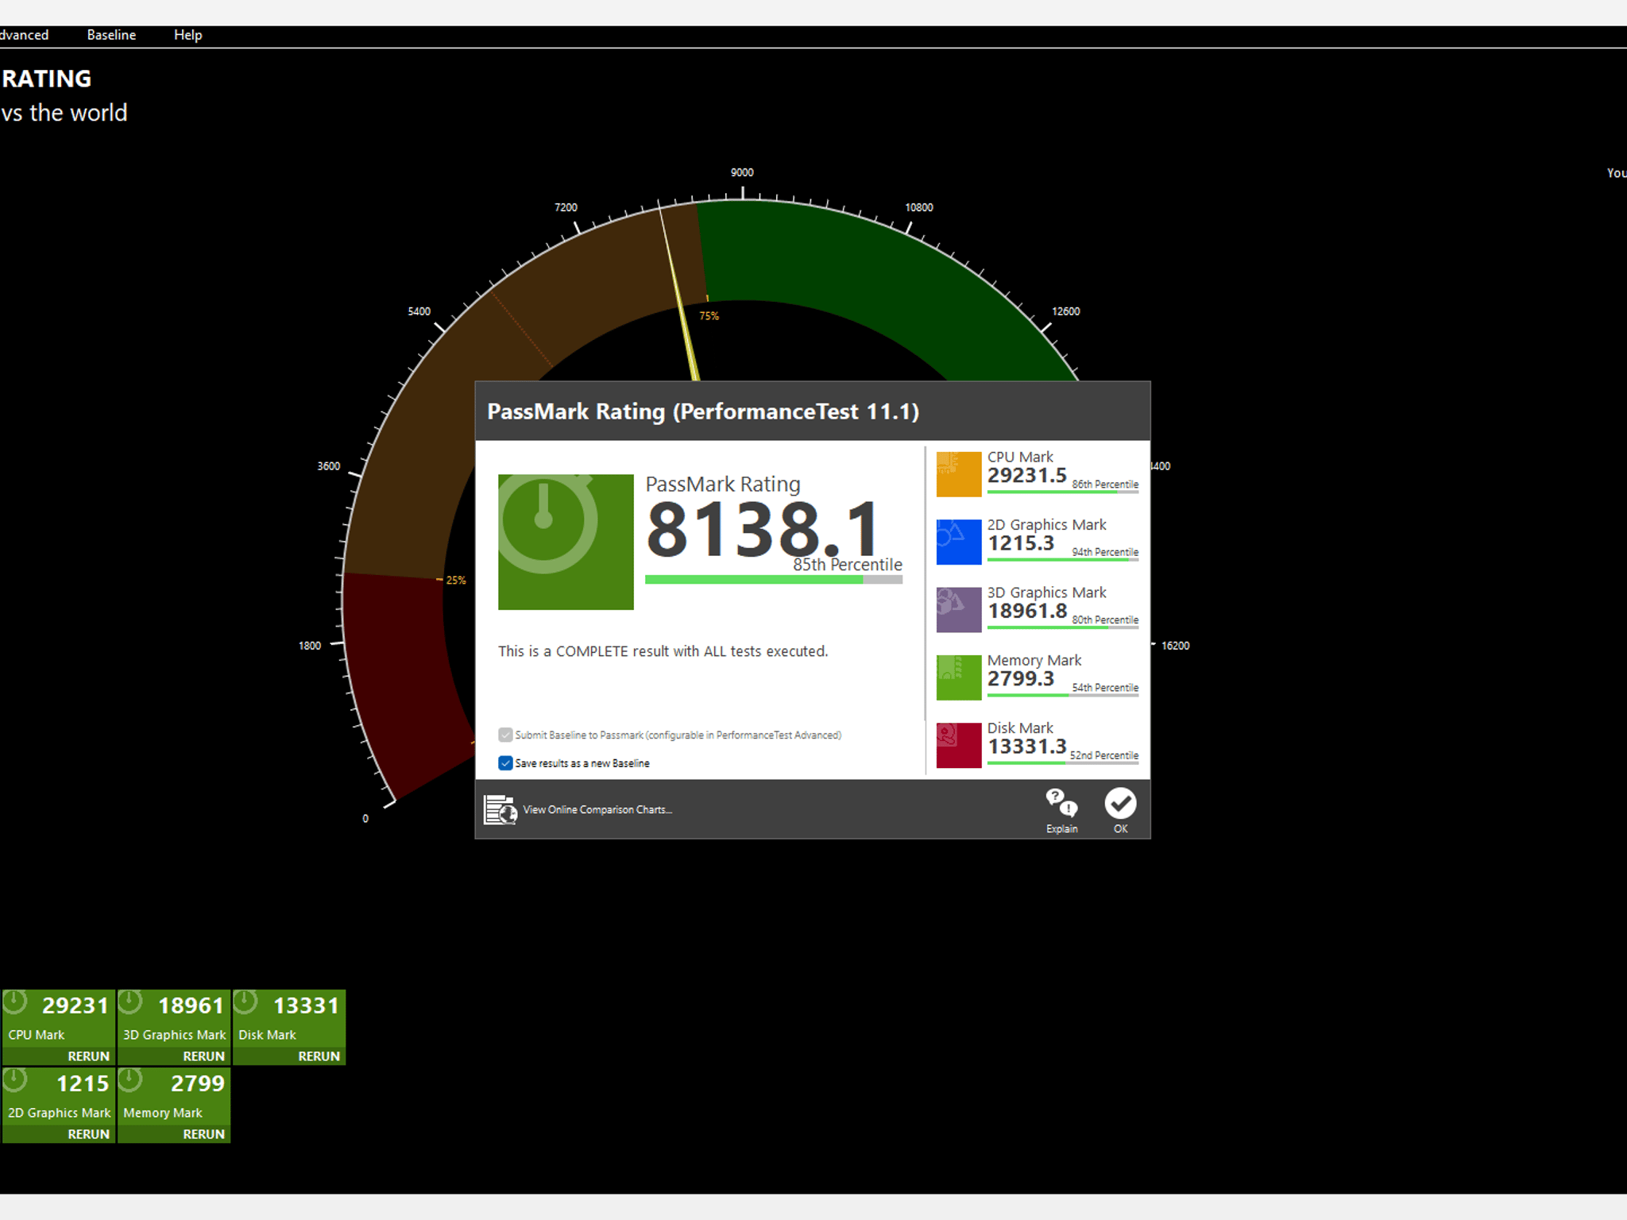Image resolution: width=1627 pixels, height=1220 pixels.
Task: Click the green Memory Mark icon
Action: tap(959, 678)
